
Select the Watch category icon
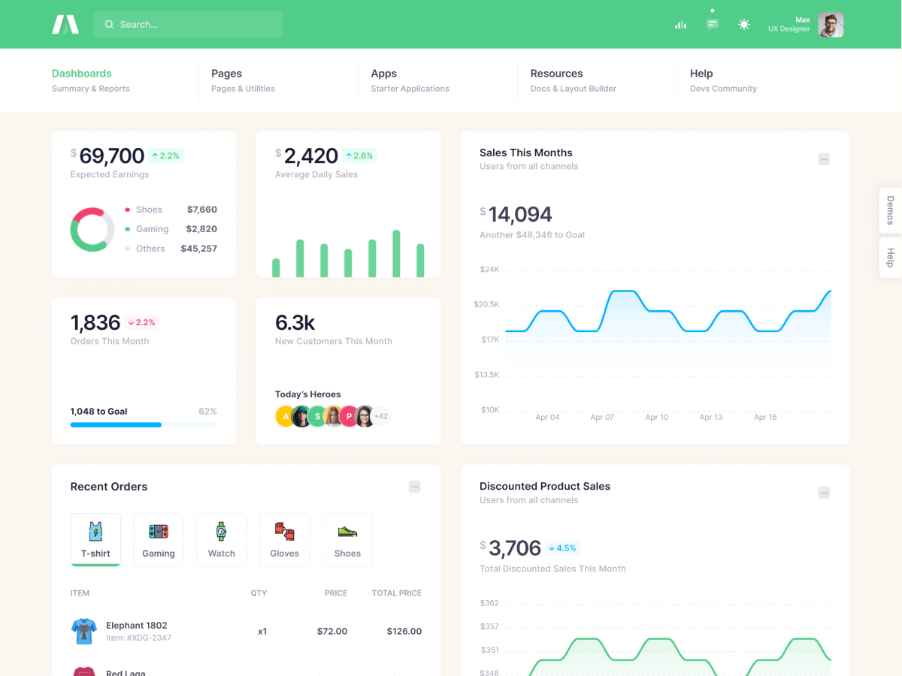(222, 539)
